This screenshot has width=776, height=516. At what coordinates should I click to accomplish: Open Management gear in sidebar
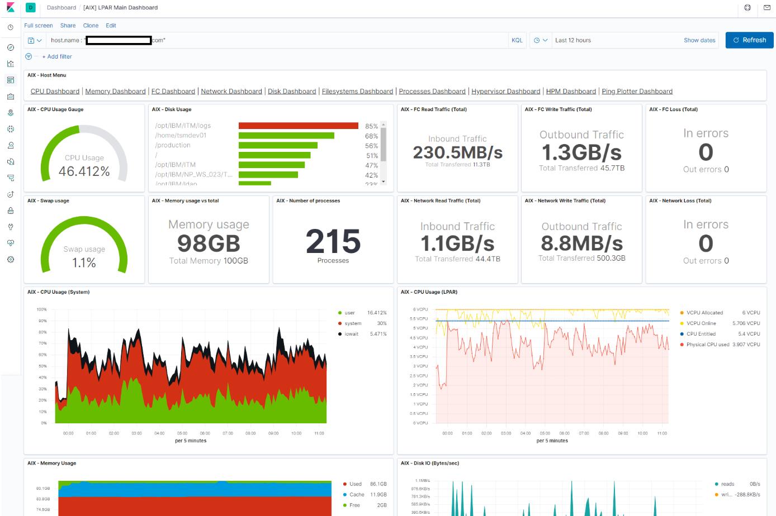pos(11,260)
